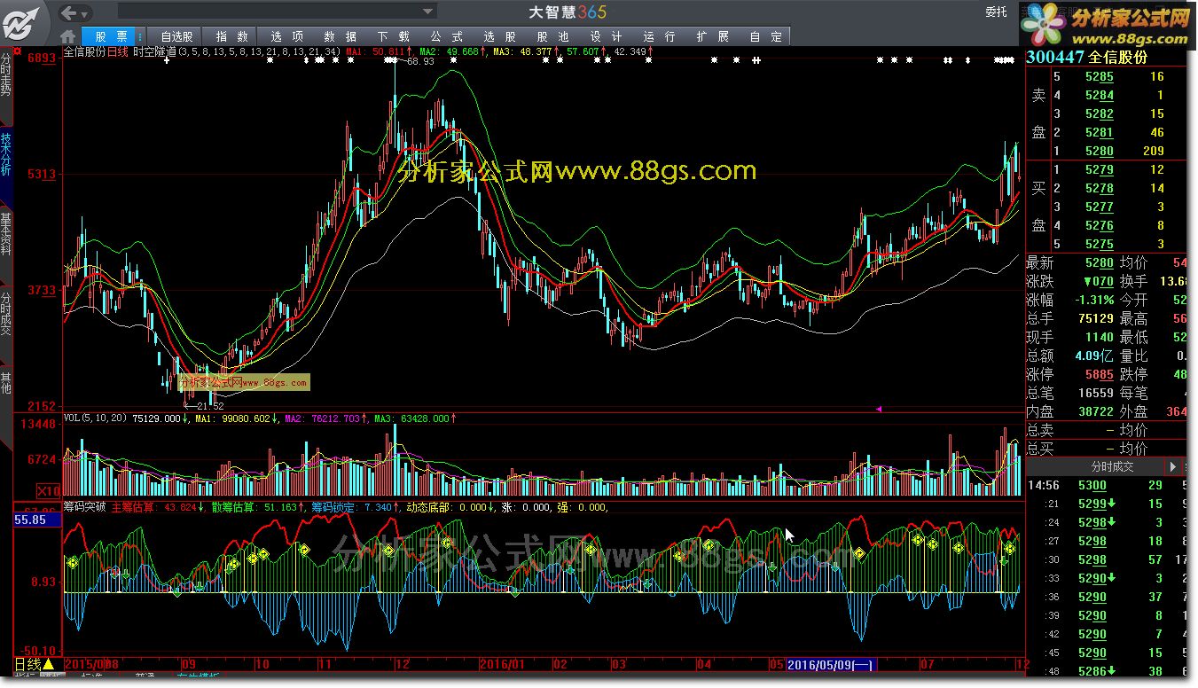1198x688 pixels.
Task: Click sell-5 price 5285
Action: pos(1100,77)
